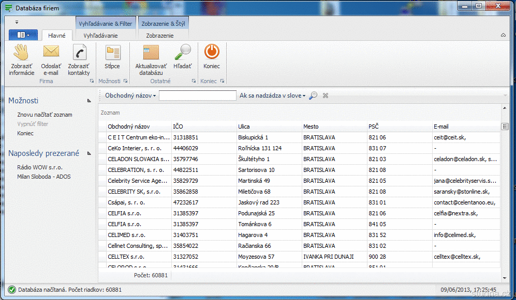Image resolution: width=516 pixels, height=300 pixels.
Task: Collapse the Naposledy prezerané section
Action: click(89, 153)
